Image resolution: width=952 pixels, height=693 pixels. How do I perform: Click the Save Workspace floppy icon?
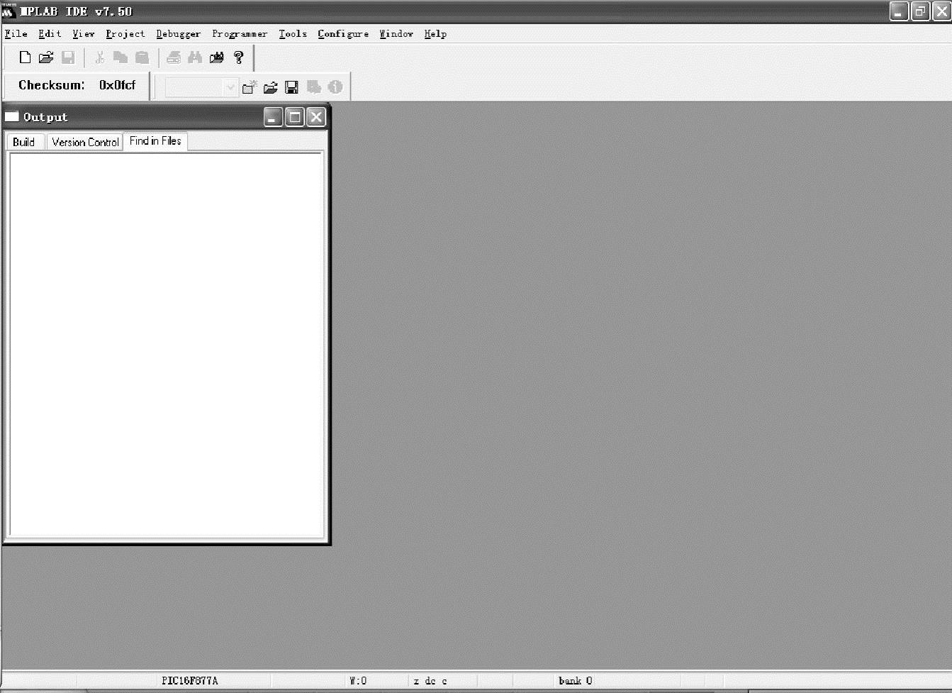291,87
